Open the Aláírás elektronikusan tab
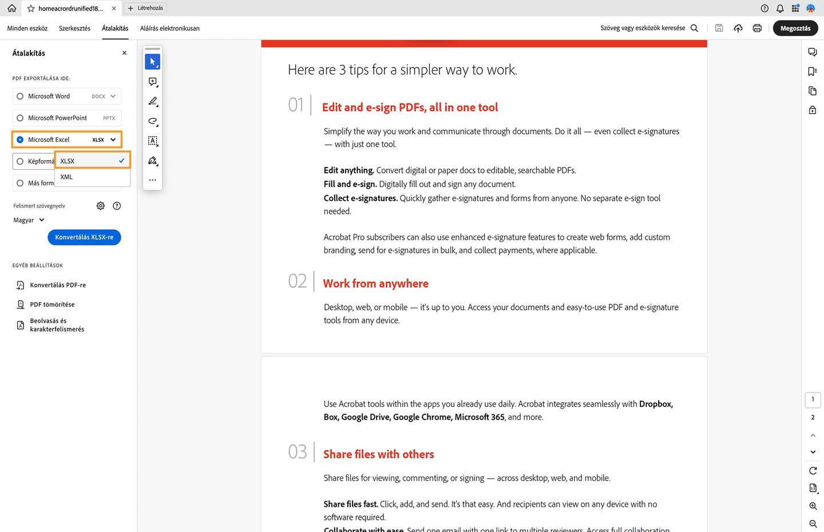Image resolution: width=824 pixels, height=532 pixels. (169, 28)
